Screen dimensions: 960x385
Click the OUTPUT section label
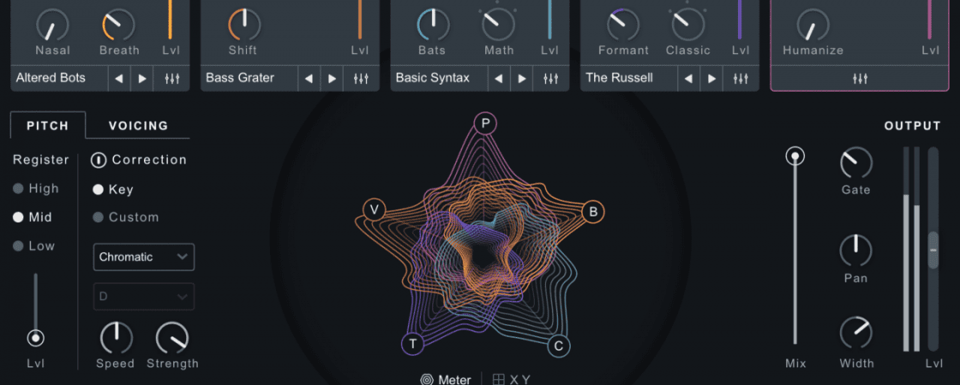(x=912, y=126)
